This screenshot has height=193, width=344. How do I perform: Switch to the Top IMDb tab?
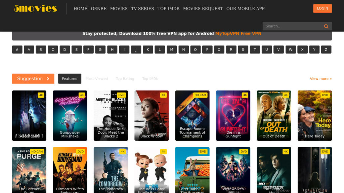[150, 78]
